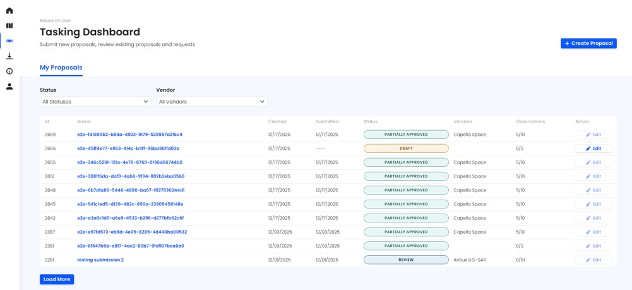Open the testing submission 2 proposal

[100, 260]
